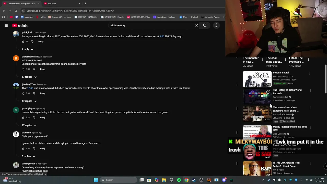The width and height of the screenshot is (327, 184).
Task: Jump to the 12:46 timestamp link
Action: [x=30, y=88]
